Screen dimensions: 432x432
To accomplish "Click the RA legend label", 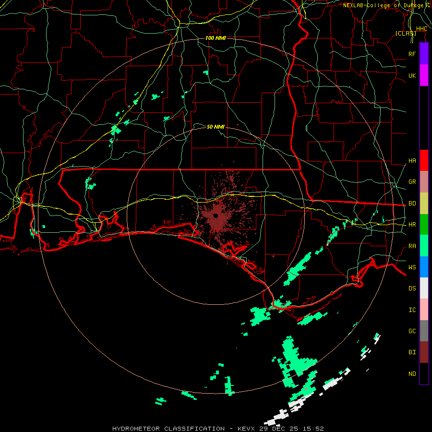I will click(x=412, y=246).
